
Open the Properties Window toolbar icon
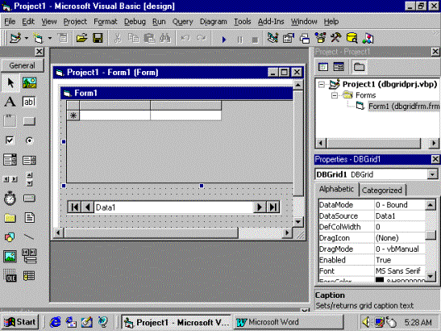click(289, 38)
